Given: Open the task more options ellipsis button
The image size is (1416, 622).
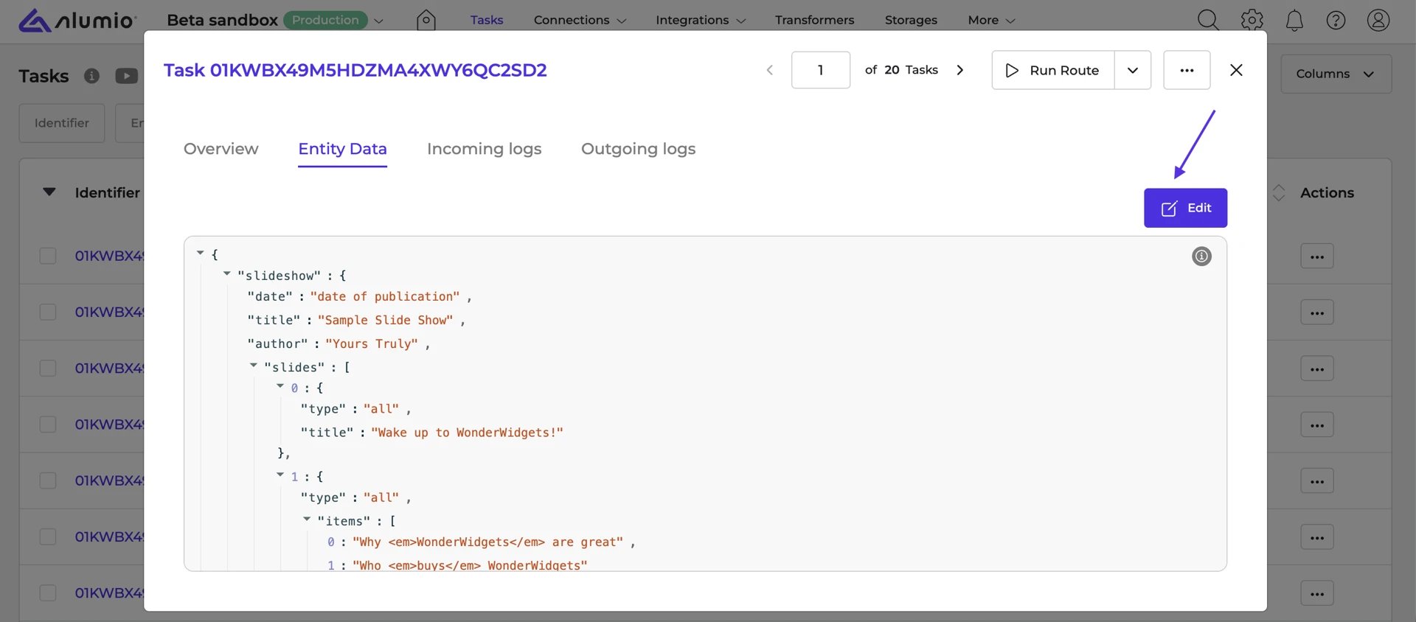Looking at the screenshot, I should (1187, 70).
